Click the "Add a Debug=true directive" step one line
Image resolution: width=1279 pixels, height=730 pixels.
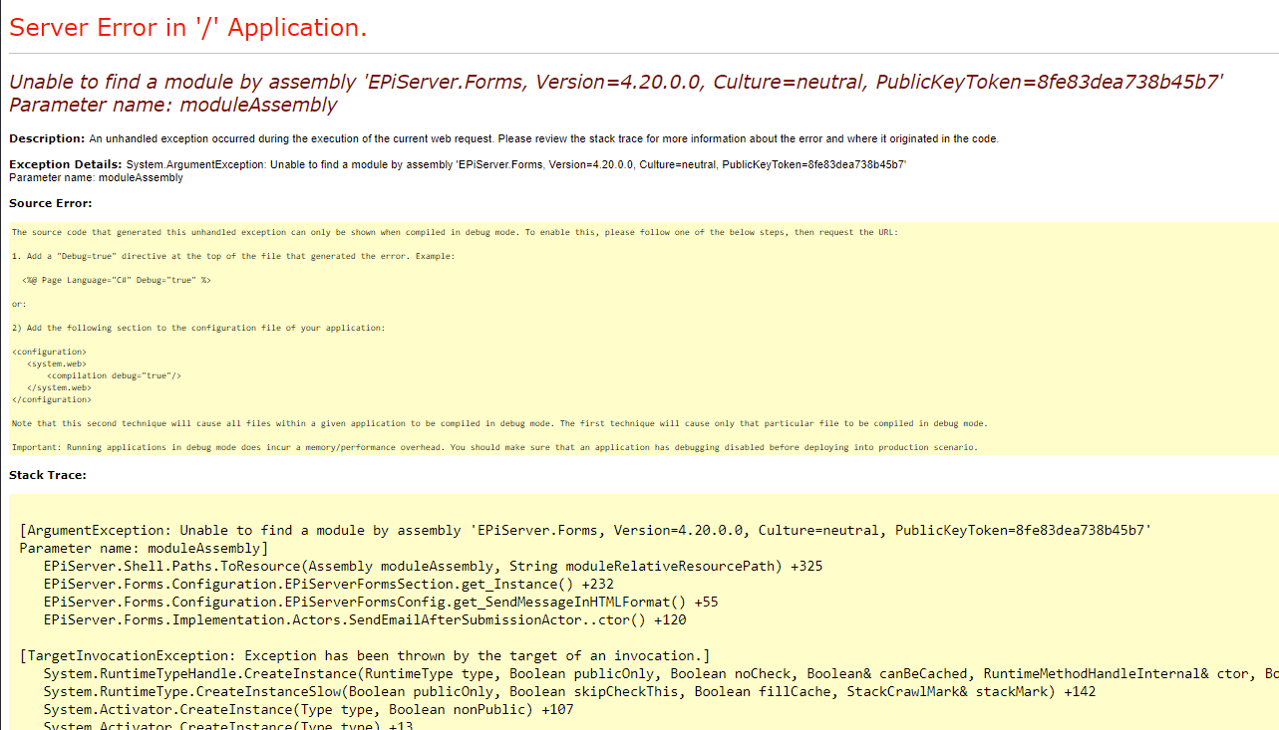point(233,256)
